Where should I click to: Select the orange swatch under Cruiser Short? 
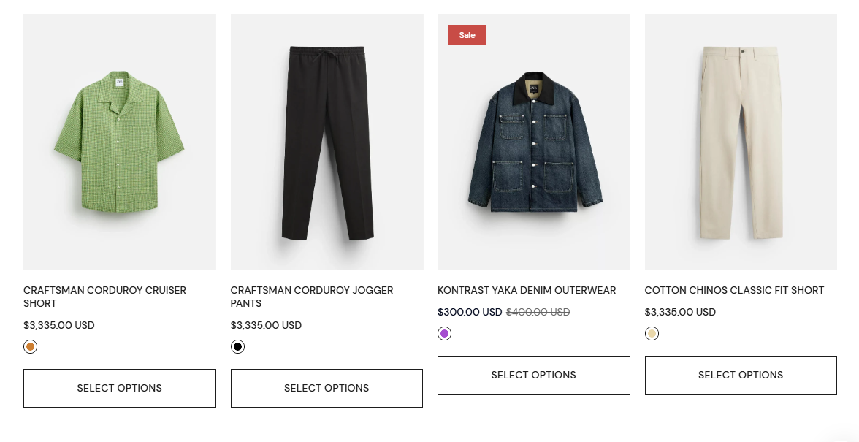click(30, 347)
